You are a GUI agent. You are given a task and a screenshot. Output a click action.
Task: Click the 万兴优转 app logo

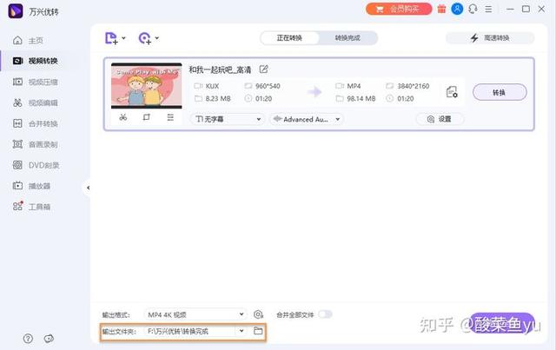click(16, 11)
